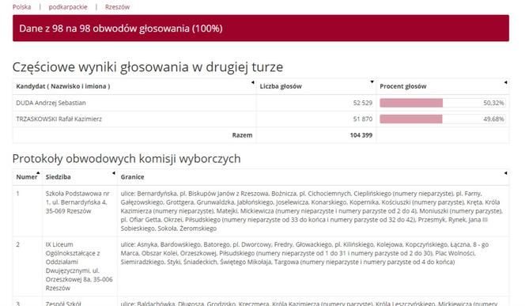Click the Liczba głosów header text
This screenshot has width=525, height=306.
pos(281,86)
